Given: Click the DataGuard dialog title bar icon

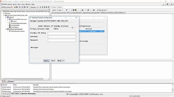Looking at the screenshot, I should click(x=30, y=18).
